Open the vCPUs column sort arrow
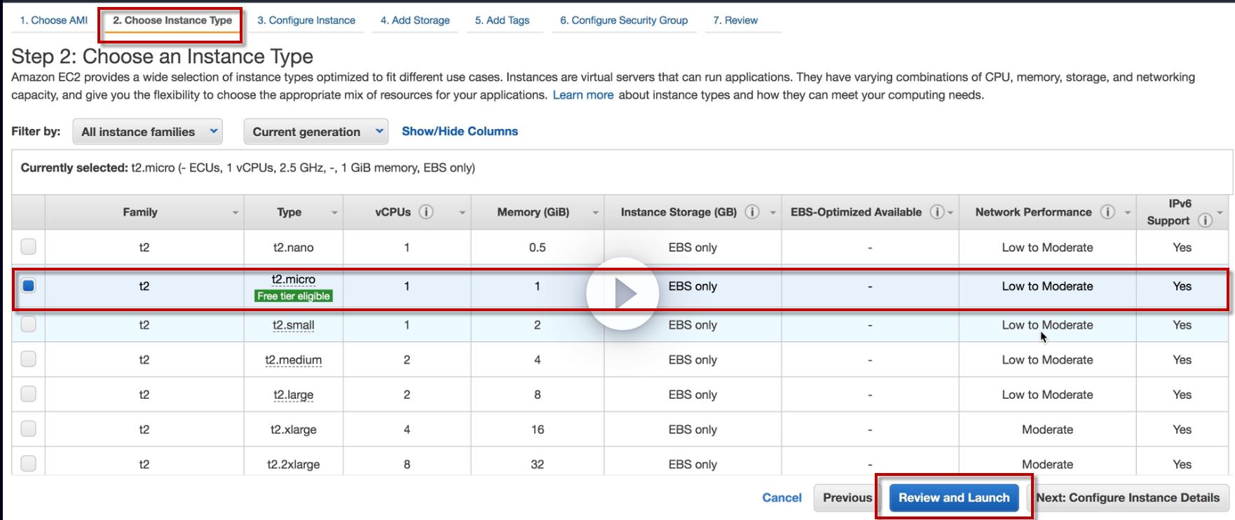This screenshot has width=1235, height=520. tap(462, 213)
